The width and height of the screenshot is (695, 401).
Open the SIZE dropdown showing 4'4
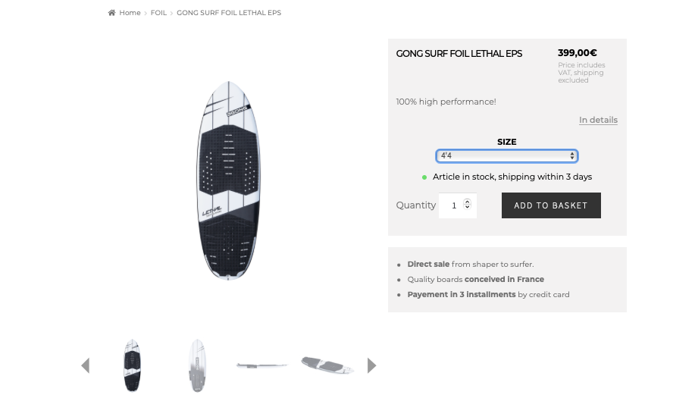(x=506, y=156)
